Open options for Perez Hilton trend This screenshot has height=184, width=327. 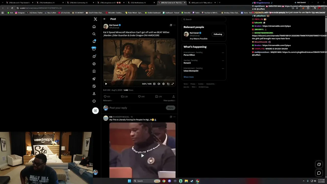tap(223, 53)
